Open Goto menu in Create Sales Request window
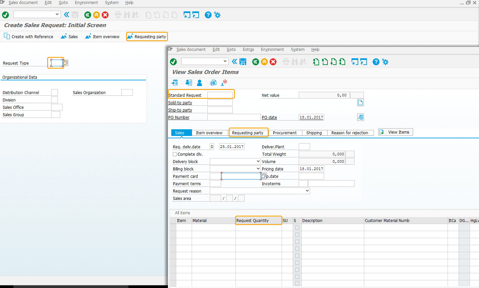The height and width of the screenshot is (288, 479). (x=63, y=3)
